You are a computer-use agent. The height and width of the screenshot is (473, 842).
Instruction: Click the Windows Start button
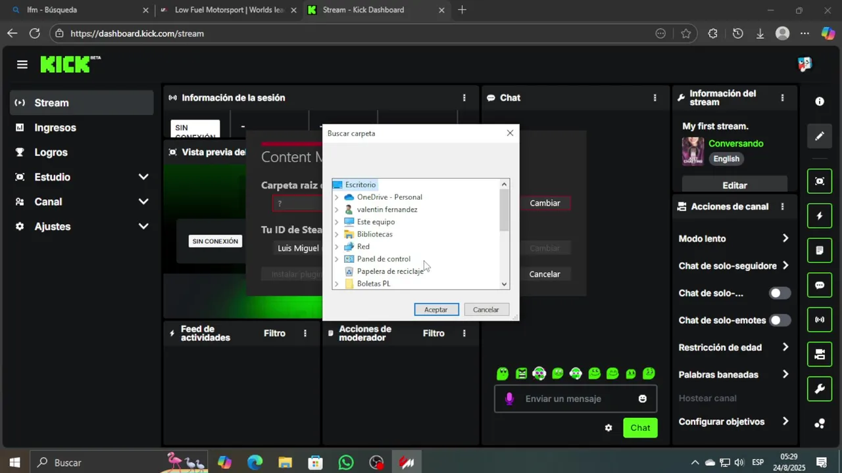(14, 462)
